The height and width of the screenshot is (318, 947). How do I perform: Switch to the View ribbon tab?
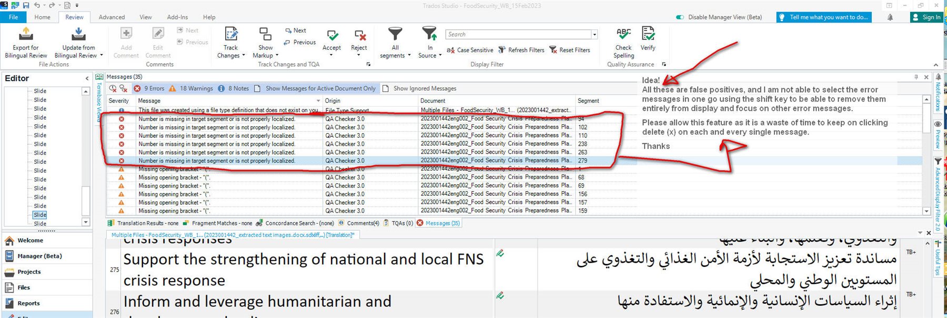point(146,17)
